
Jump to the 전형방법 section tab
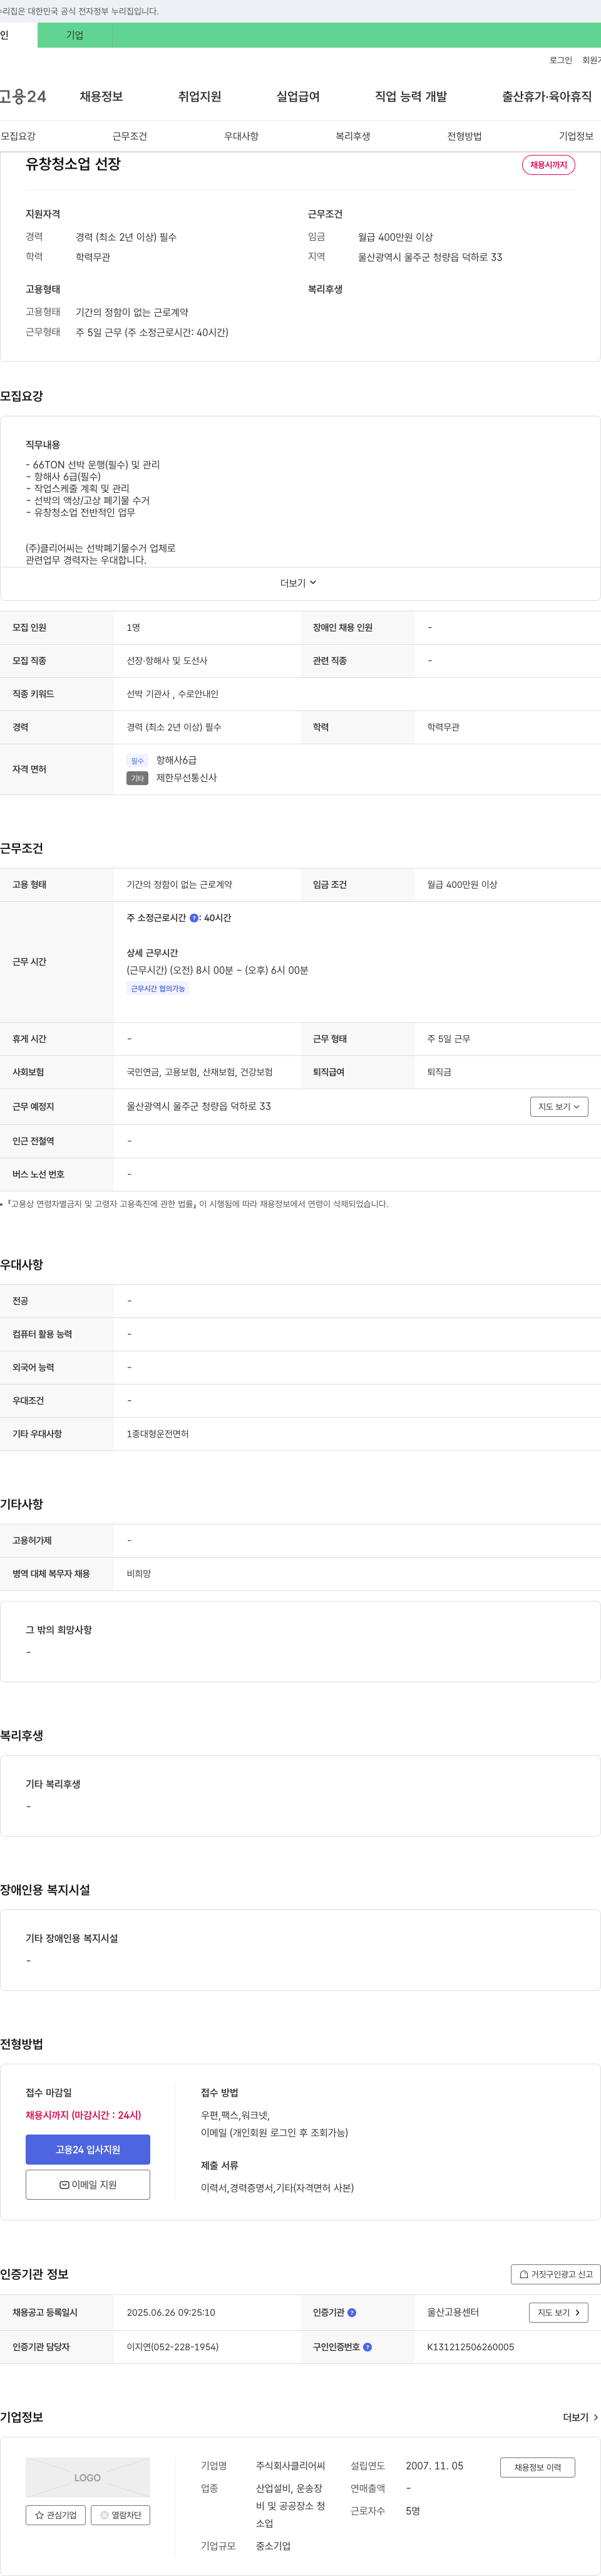coord(465,136)
